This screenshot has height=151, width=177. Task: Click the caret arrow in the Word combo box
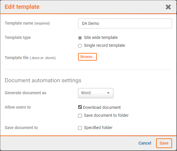[x=108, y=93]
